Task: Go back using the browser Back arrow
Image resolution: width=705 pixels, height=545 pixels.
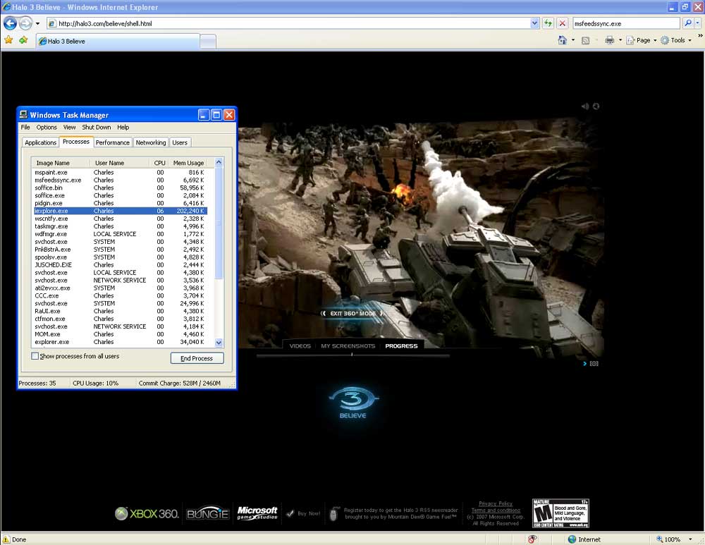Action: point(10,23)
